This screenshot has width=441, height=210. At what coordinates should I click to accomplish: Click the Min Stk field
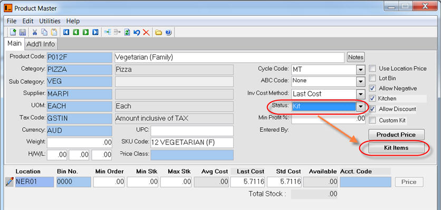click(x=142, y=182)
